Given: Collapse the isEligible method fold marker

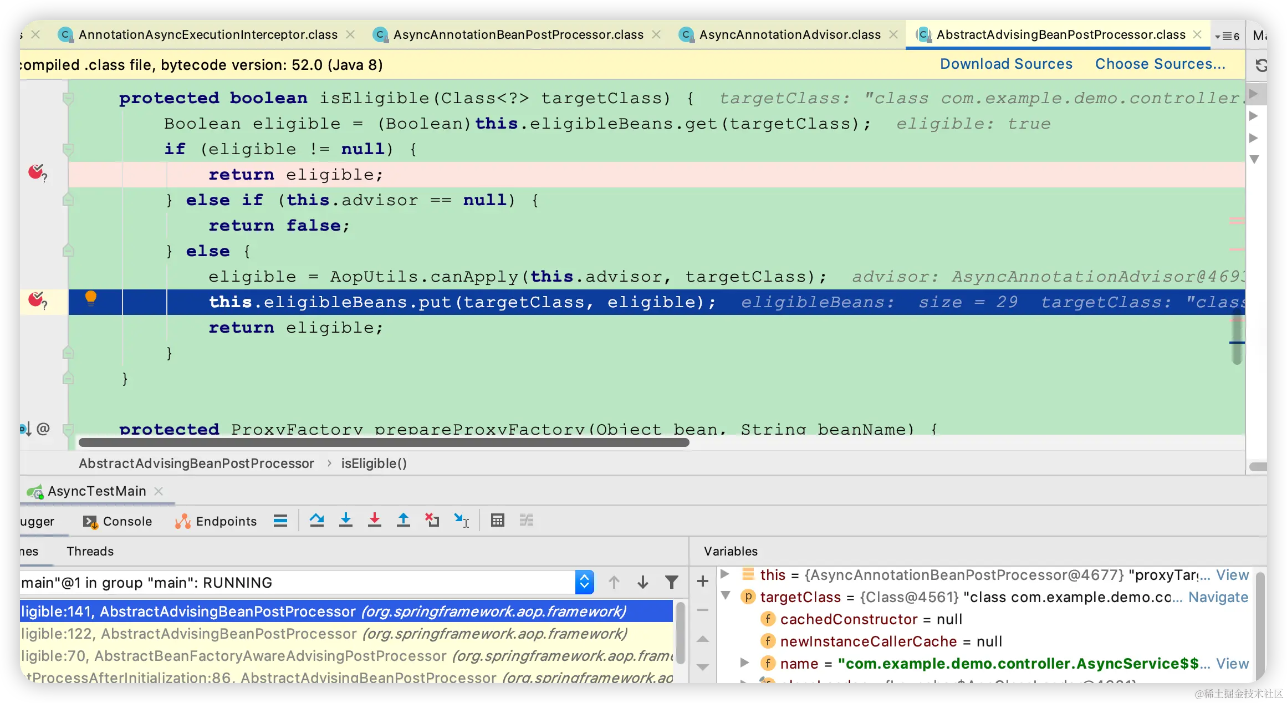Looking at the screenshot, I should click(x=68, y=99).
